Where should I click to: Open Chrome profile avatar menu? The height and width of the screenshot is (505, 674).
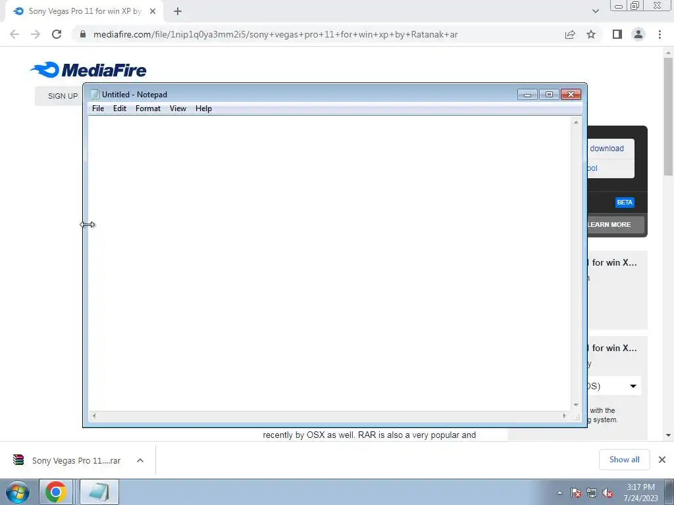[x=638, y=34]
